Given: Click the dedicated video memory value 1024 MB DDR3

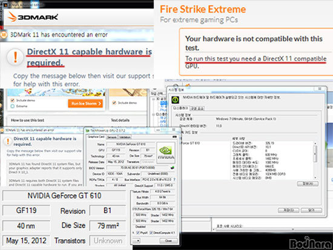Looking at the screenshot, I should (275, 174).
